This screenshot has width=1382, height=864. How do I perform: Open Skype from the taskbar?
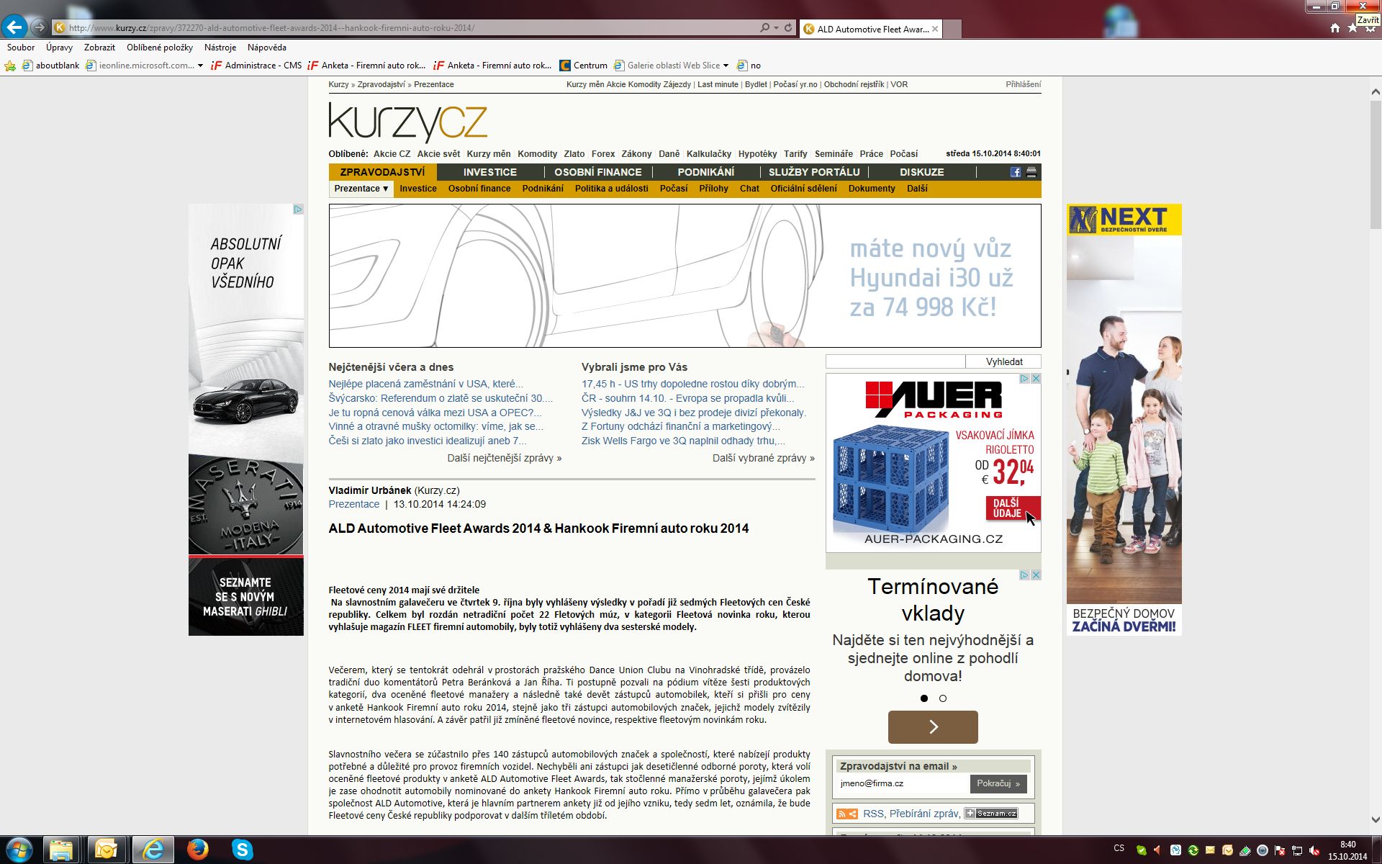click(243, 850)
